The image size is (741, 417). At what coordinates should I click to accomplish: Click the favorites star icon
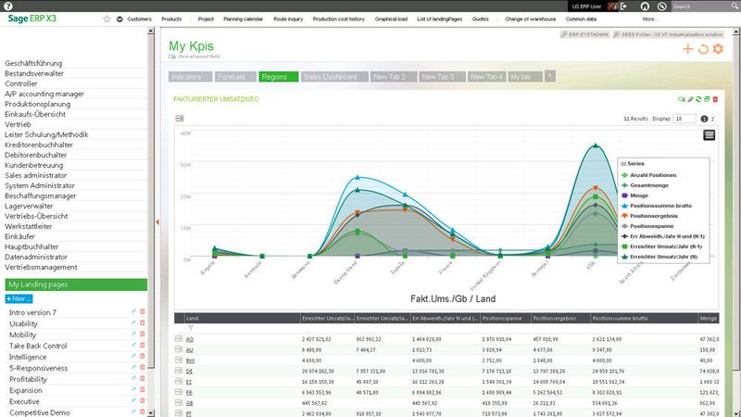107,19
